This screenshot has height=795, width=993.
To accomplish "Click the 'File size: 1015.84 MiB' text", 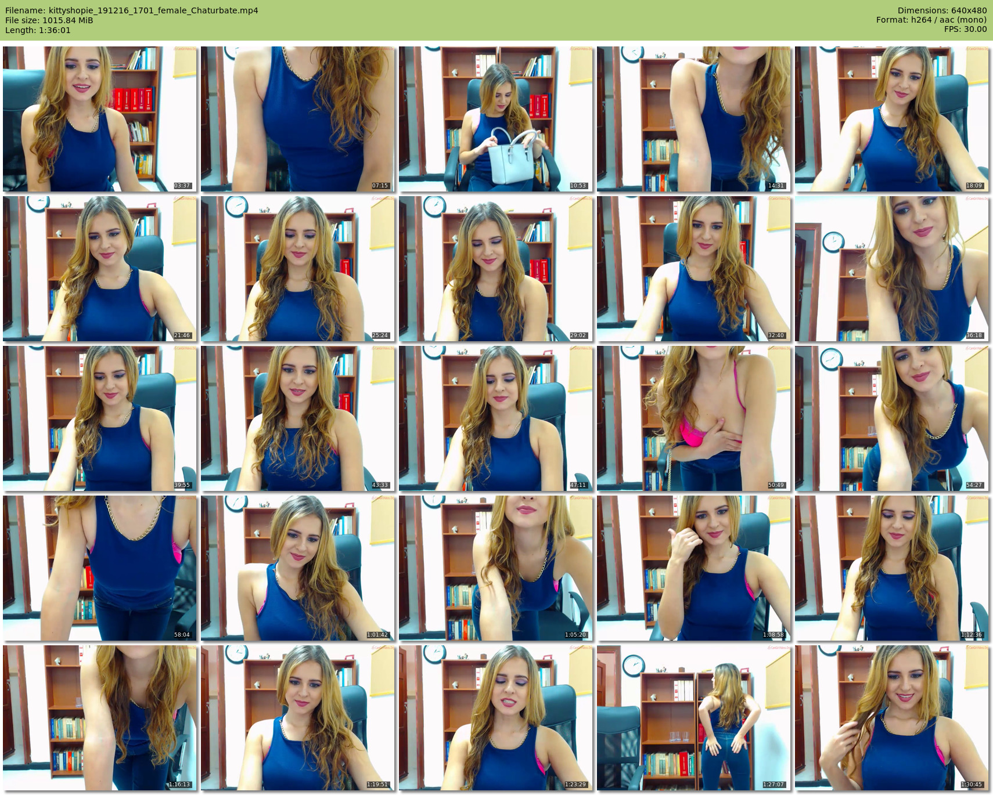I will point(49,20).
